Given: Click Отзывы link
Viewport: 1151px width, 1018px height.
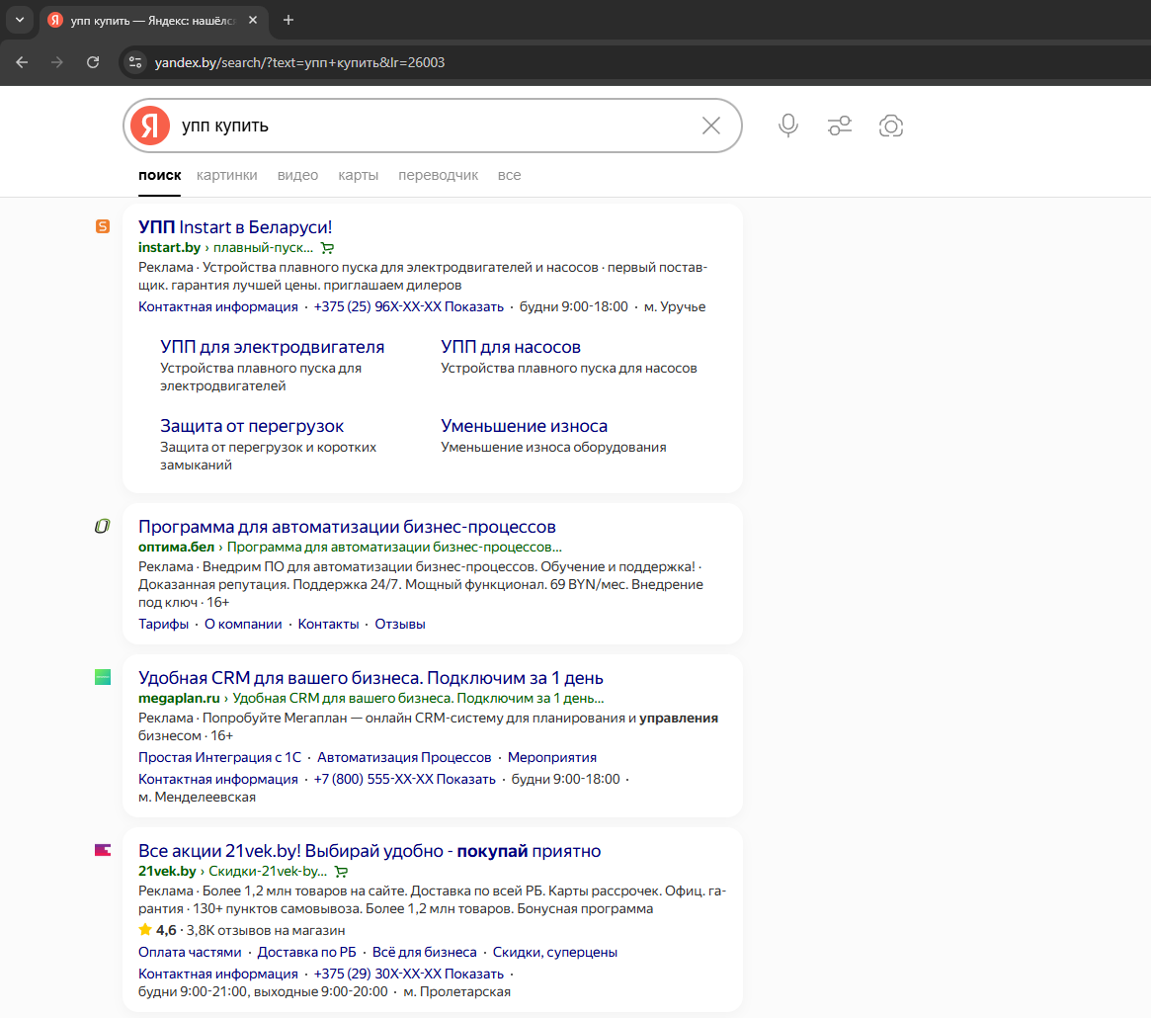Looking at the screenshot, I should click(400, 625).
